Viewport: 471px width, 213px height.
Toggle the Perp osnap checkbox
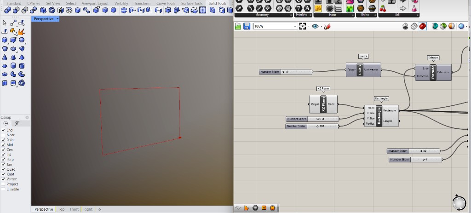(3, 160)
